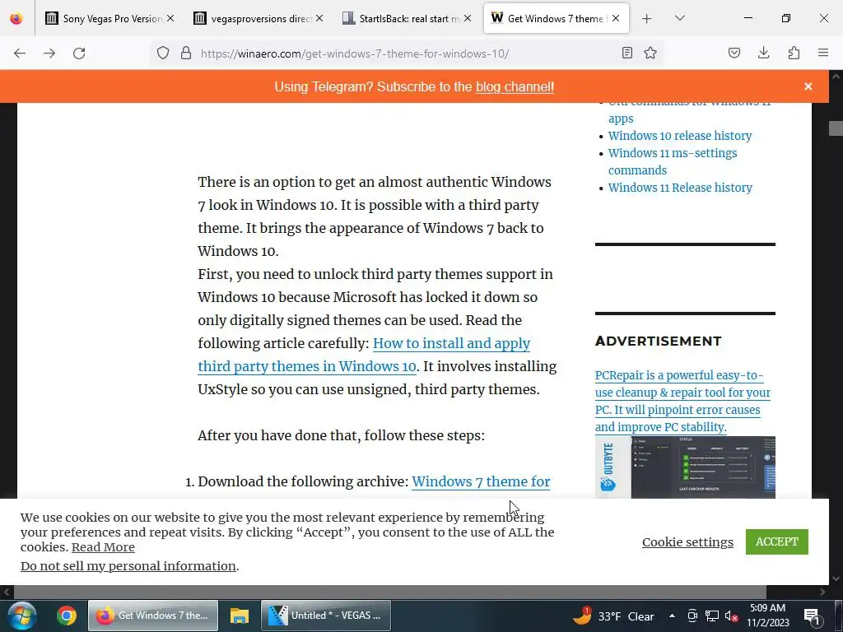Screen dimensions: 843x632
Task: Open a new tab with plus
Action: point(647,19)
